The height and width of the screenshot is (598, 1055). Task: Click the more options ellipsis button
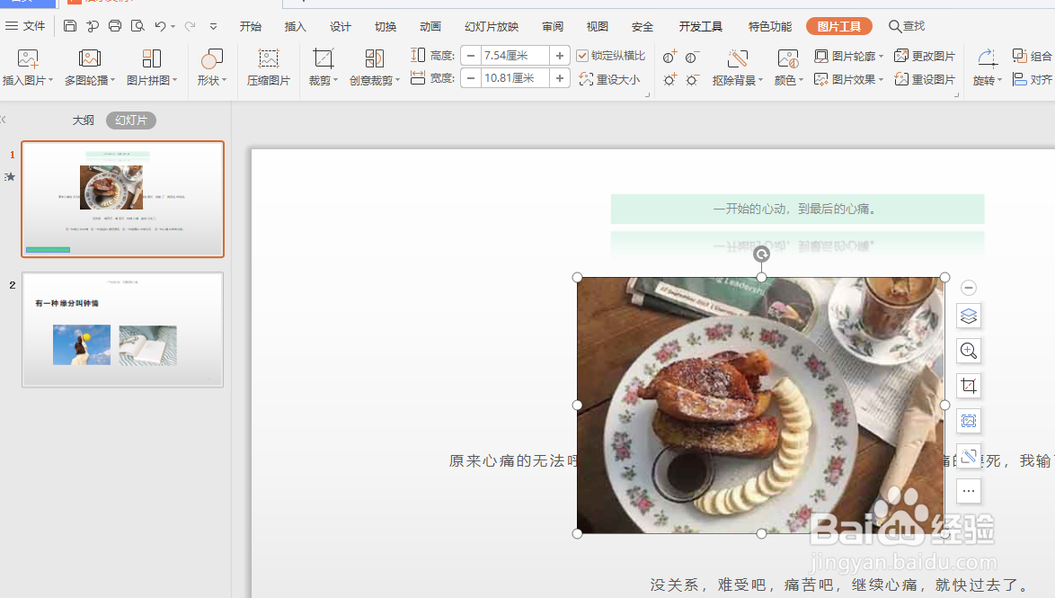(x=968, y=491)
